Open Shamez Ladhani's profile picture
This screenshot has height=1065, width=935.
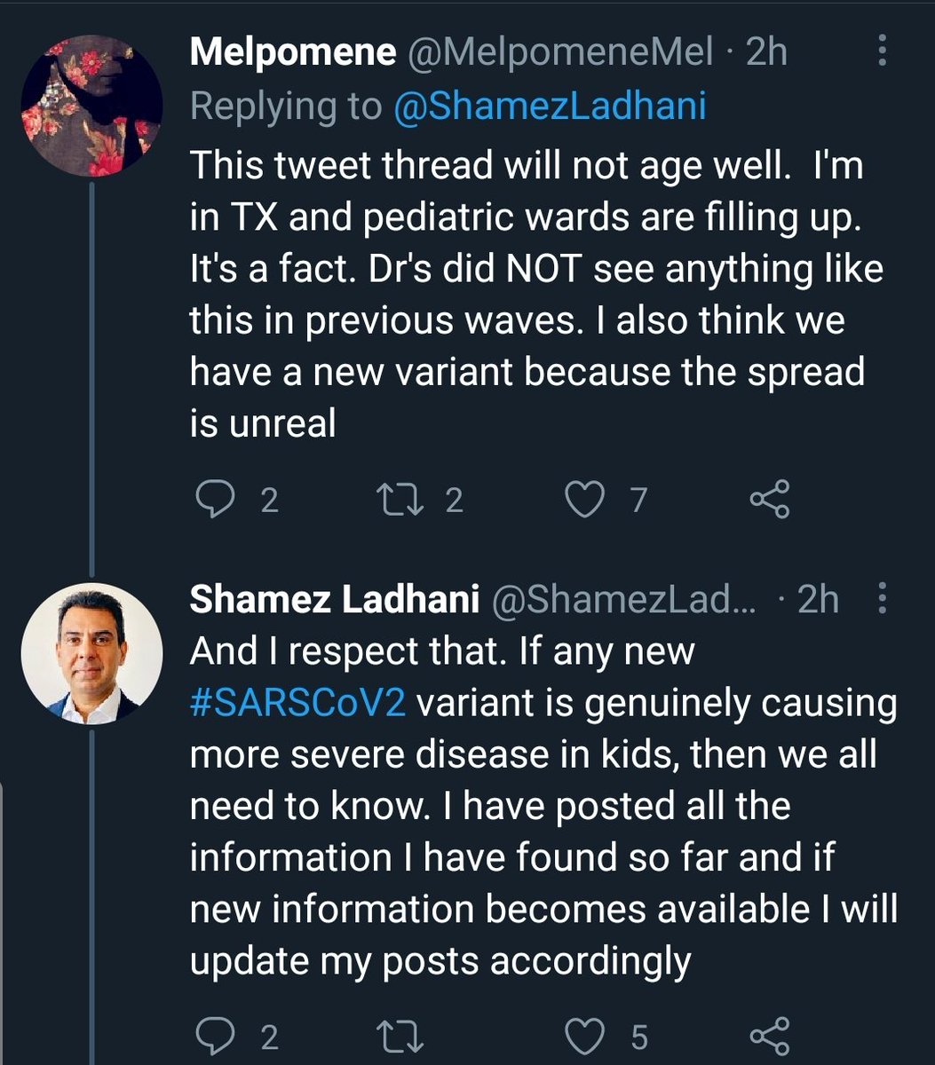(103, 642)
